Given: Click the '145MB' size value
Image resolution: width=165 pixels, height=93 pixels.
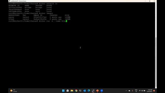Looking at the screenshot, I should click(68, 19).
